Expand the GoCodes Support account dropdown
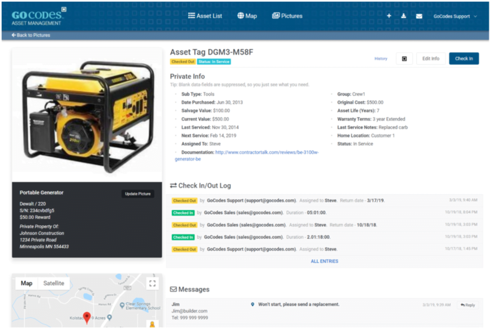Image resolution: width=491 pixels, height=329 pixels. 455,16
